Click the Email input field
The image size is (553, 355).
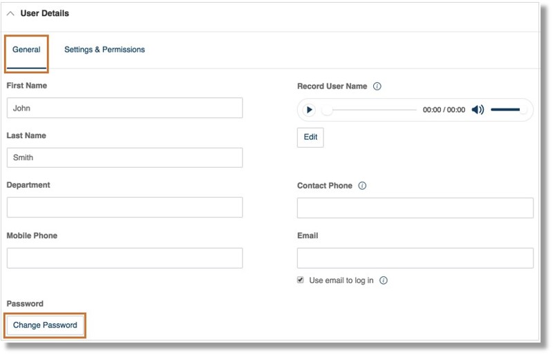(x=415, y=258)
